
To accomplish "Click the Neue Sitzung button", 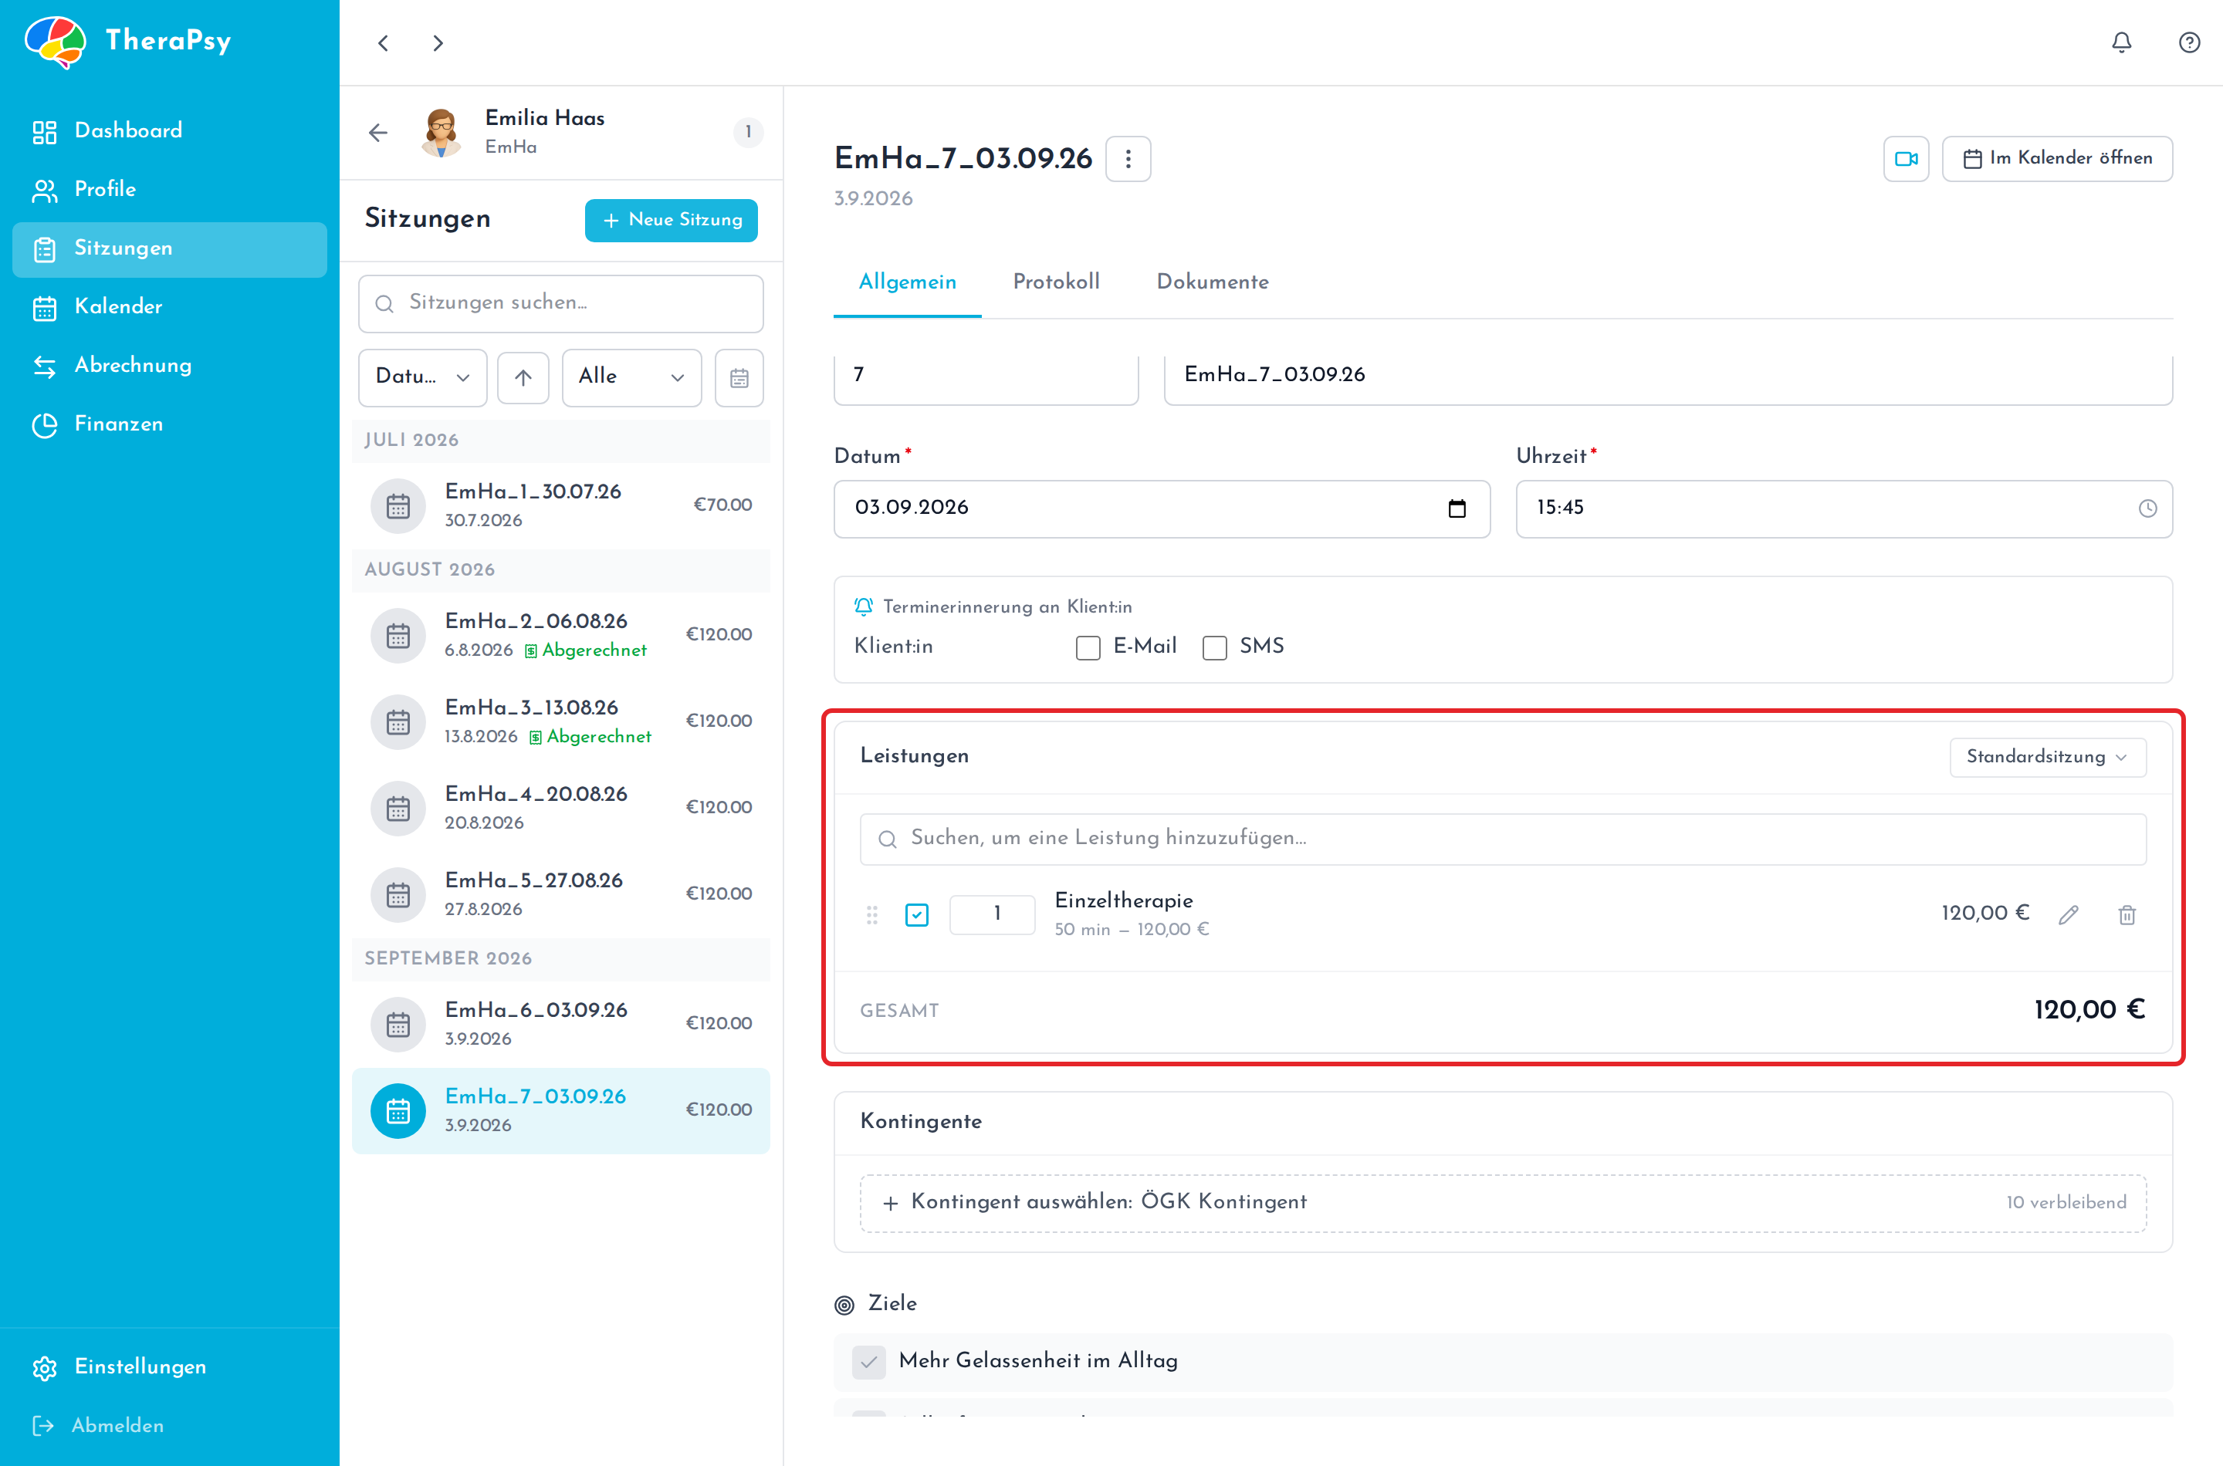I will click(x=672, y=221).
